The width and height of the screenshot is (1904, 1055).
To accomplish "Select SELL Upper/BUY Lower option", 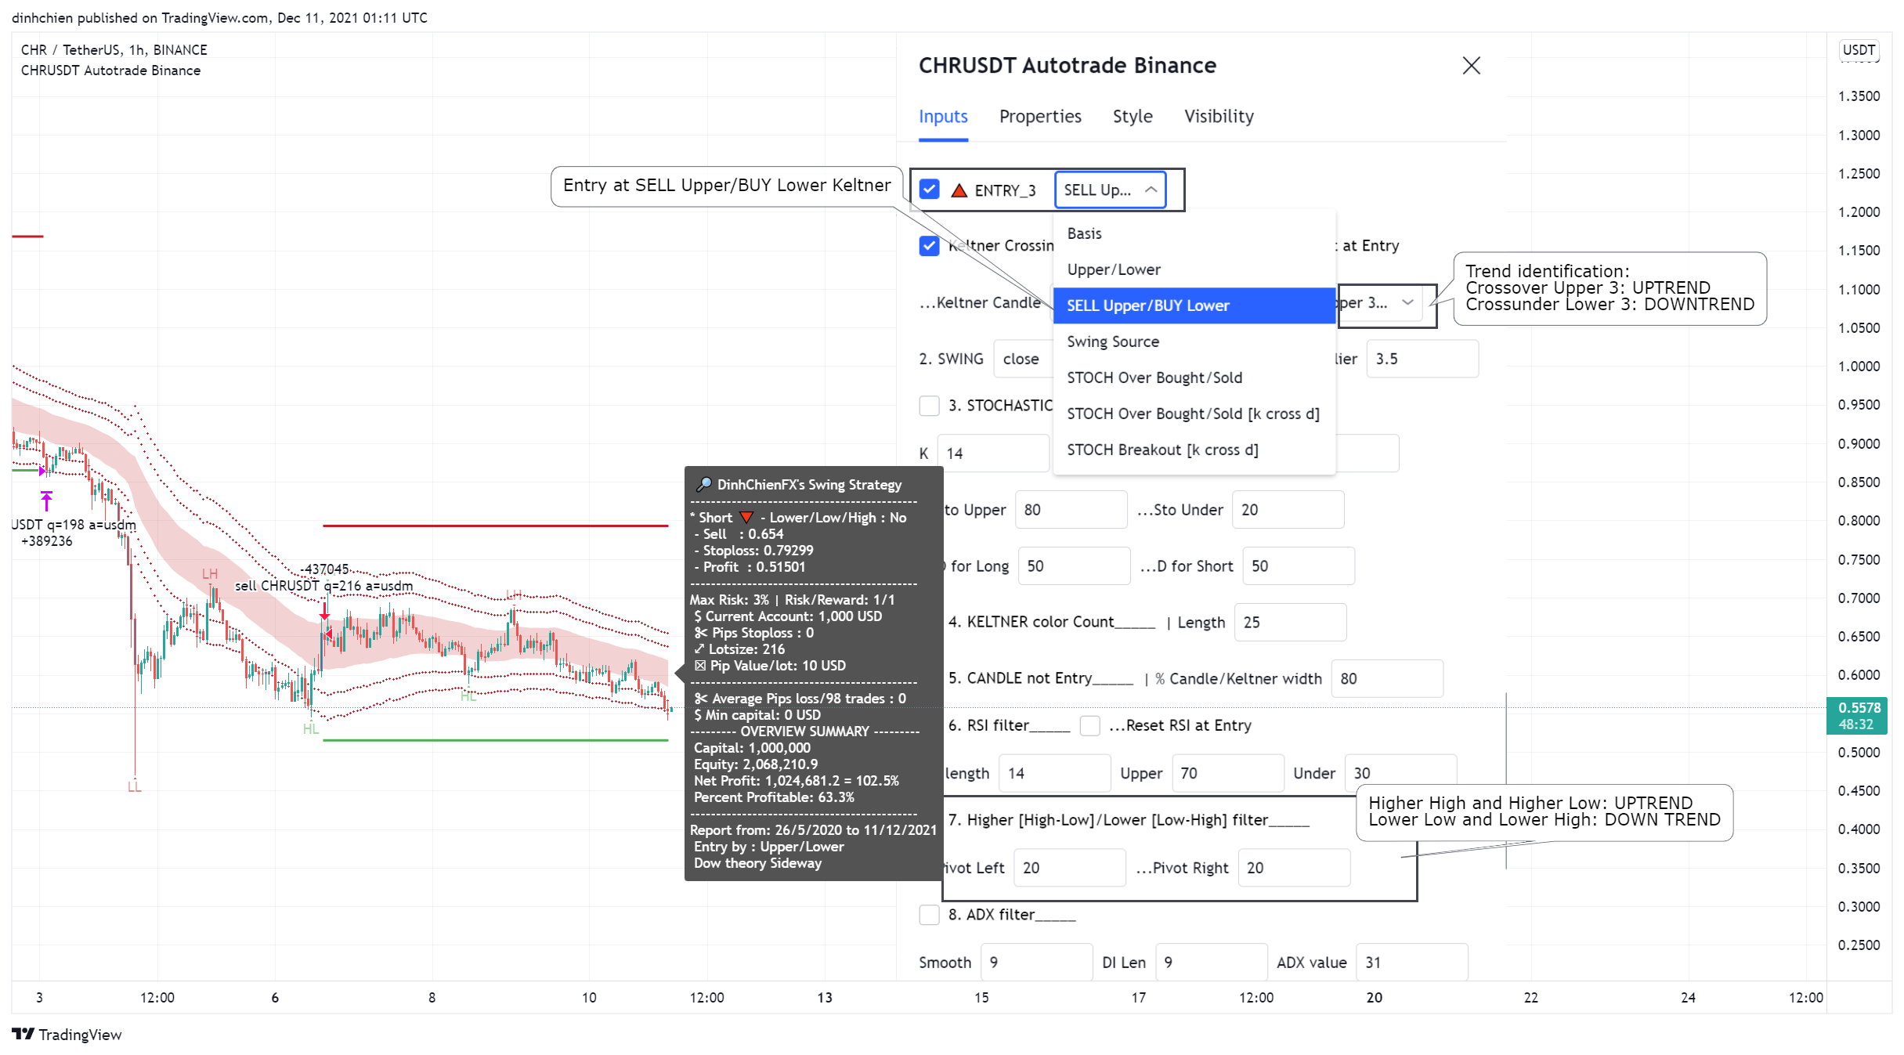I will tap(1194, 305).
